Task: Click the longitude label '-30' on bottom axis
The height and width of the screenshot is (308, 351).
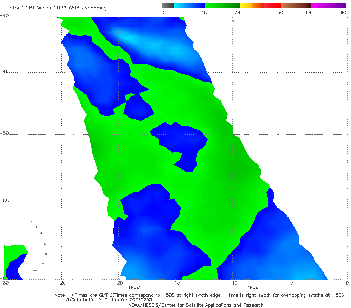Action: [4, 283]
